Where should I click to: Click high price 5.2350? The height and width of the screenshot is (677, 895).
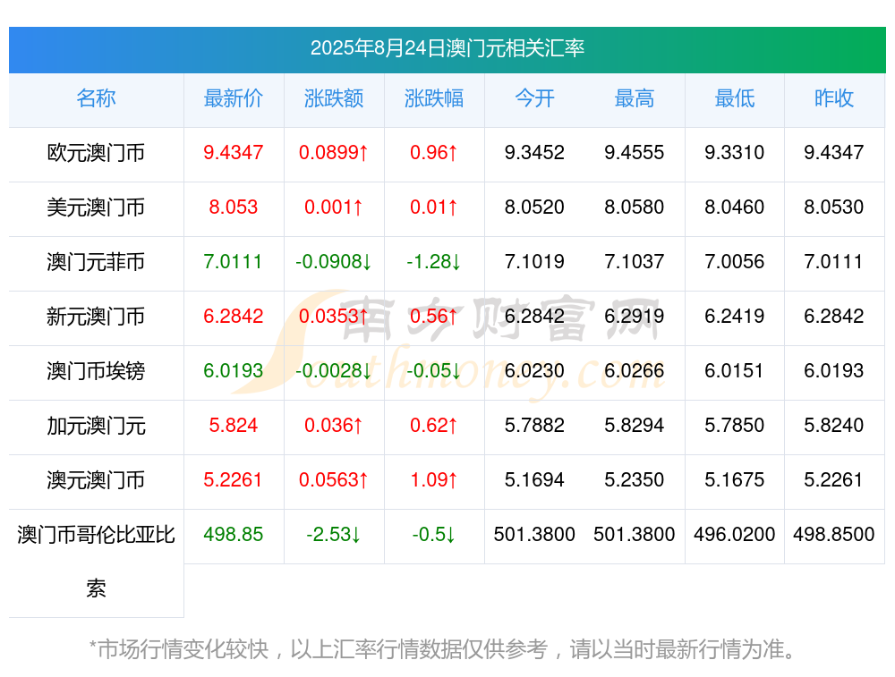635,479
